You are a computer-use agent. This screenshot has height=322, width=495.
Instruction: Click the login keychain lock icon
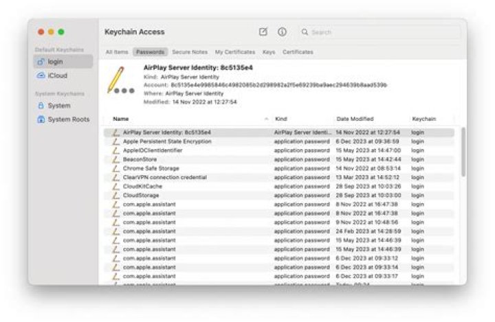(x=41, y=62)
